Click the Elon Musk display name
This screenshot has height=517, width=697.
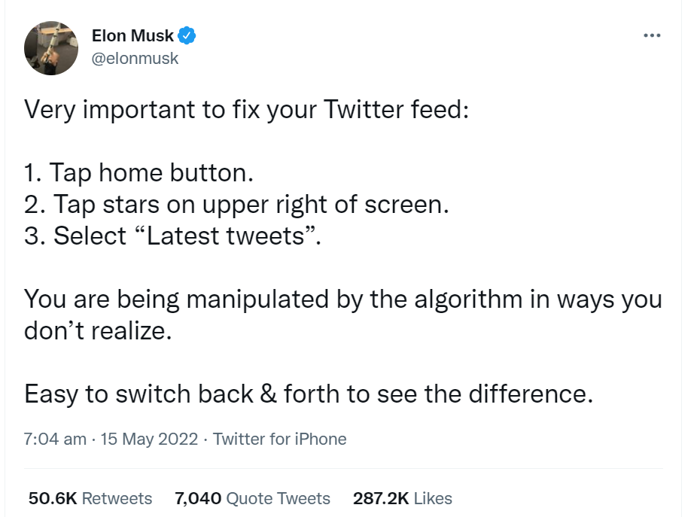pyautogui.click(x=132, y=35)
